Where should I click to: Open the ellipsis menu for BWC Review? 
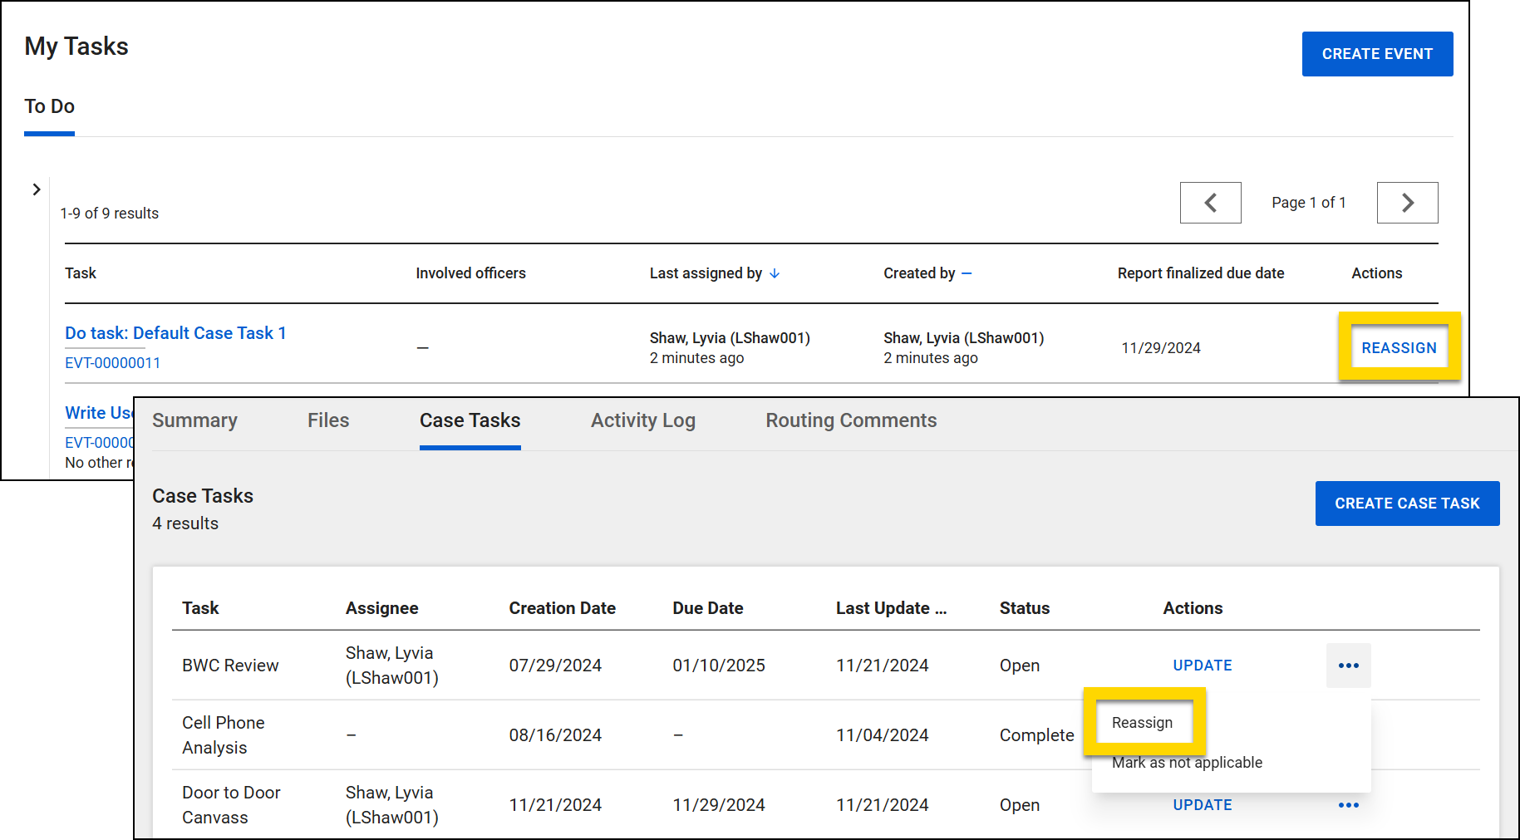click(x=1348, y=665)
